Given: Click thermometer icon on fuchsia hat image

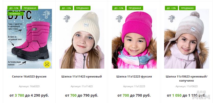Looking at the screenshot, I should pos(119,19).
